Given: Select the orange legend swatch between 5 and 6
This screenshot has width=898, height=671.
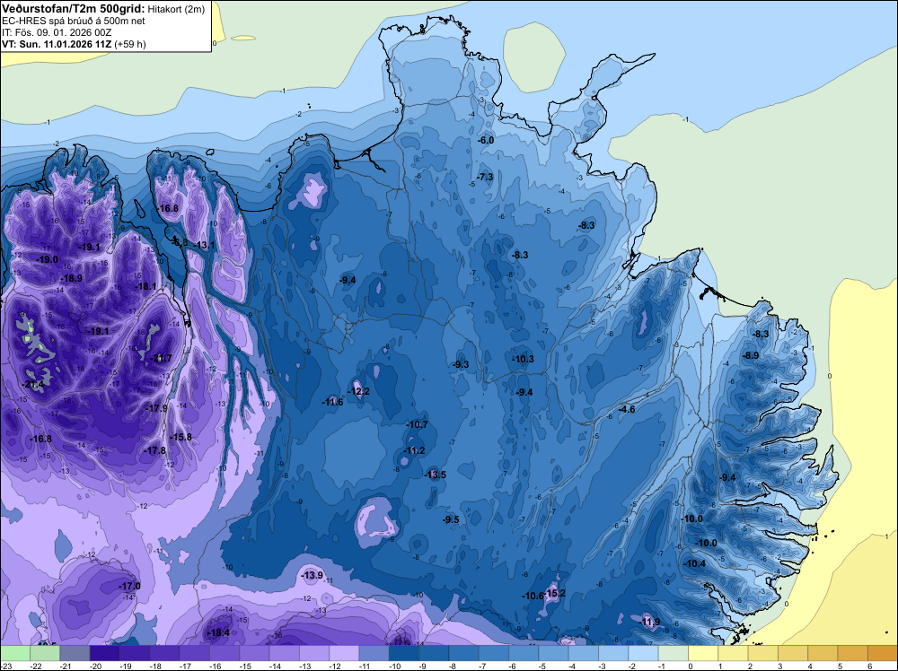Looking at the screenshot, I should point(853,653).
